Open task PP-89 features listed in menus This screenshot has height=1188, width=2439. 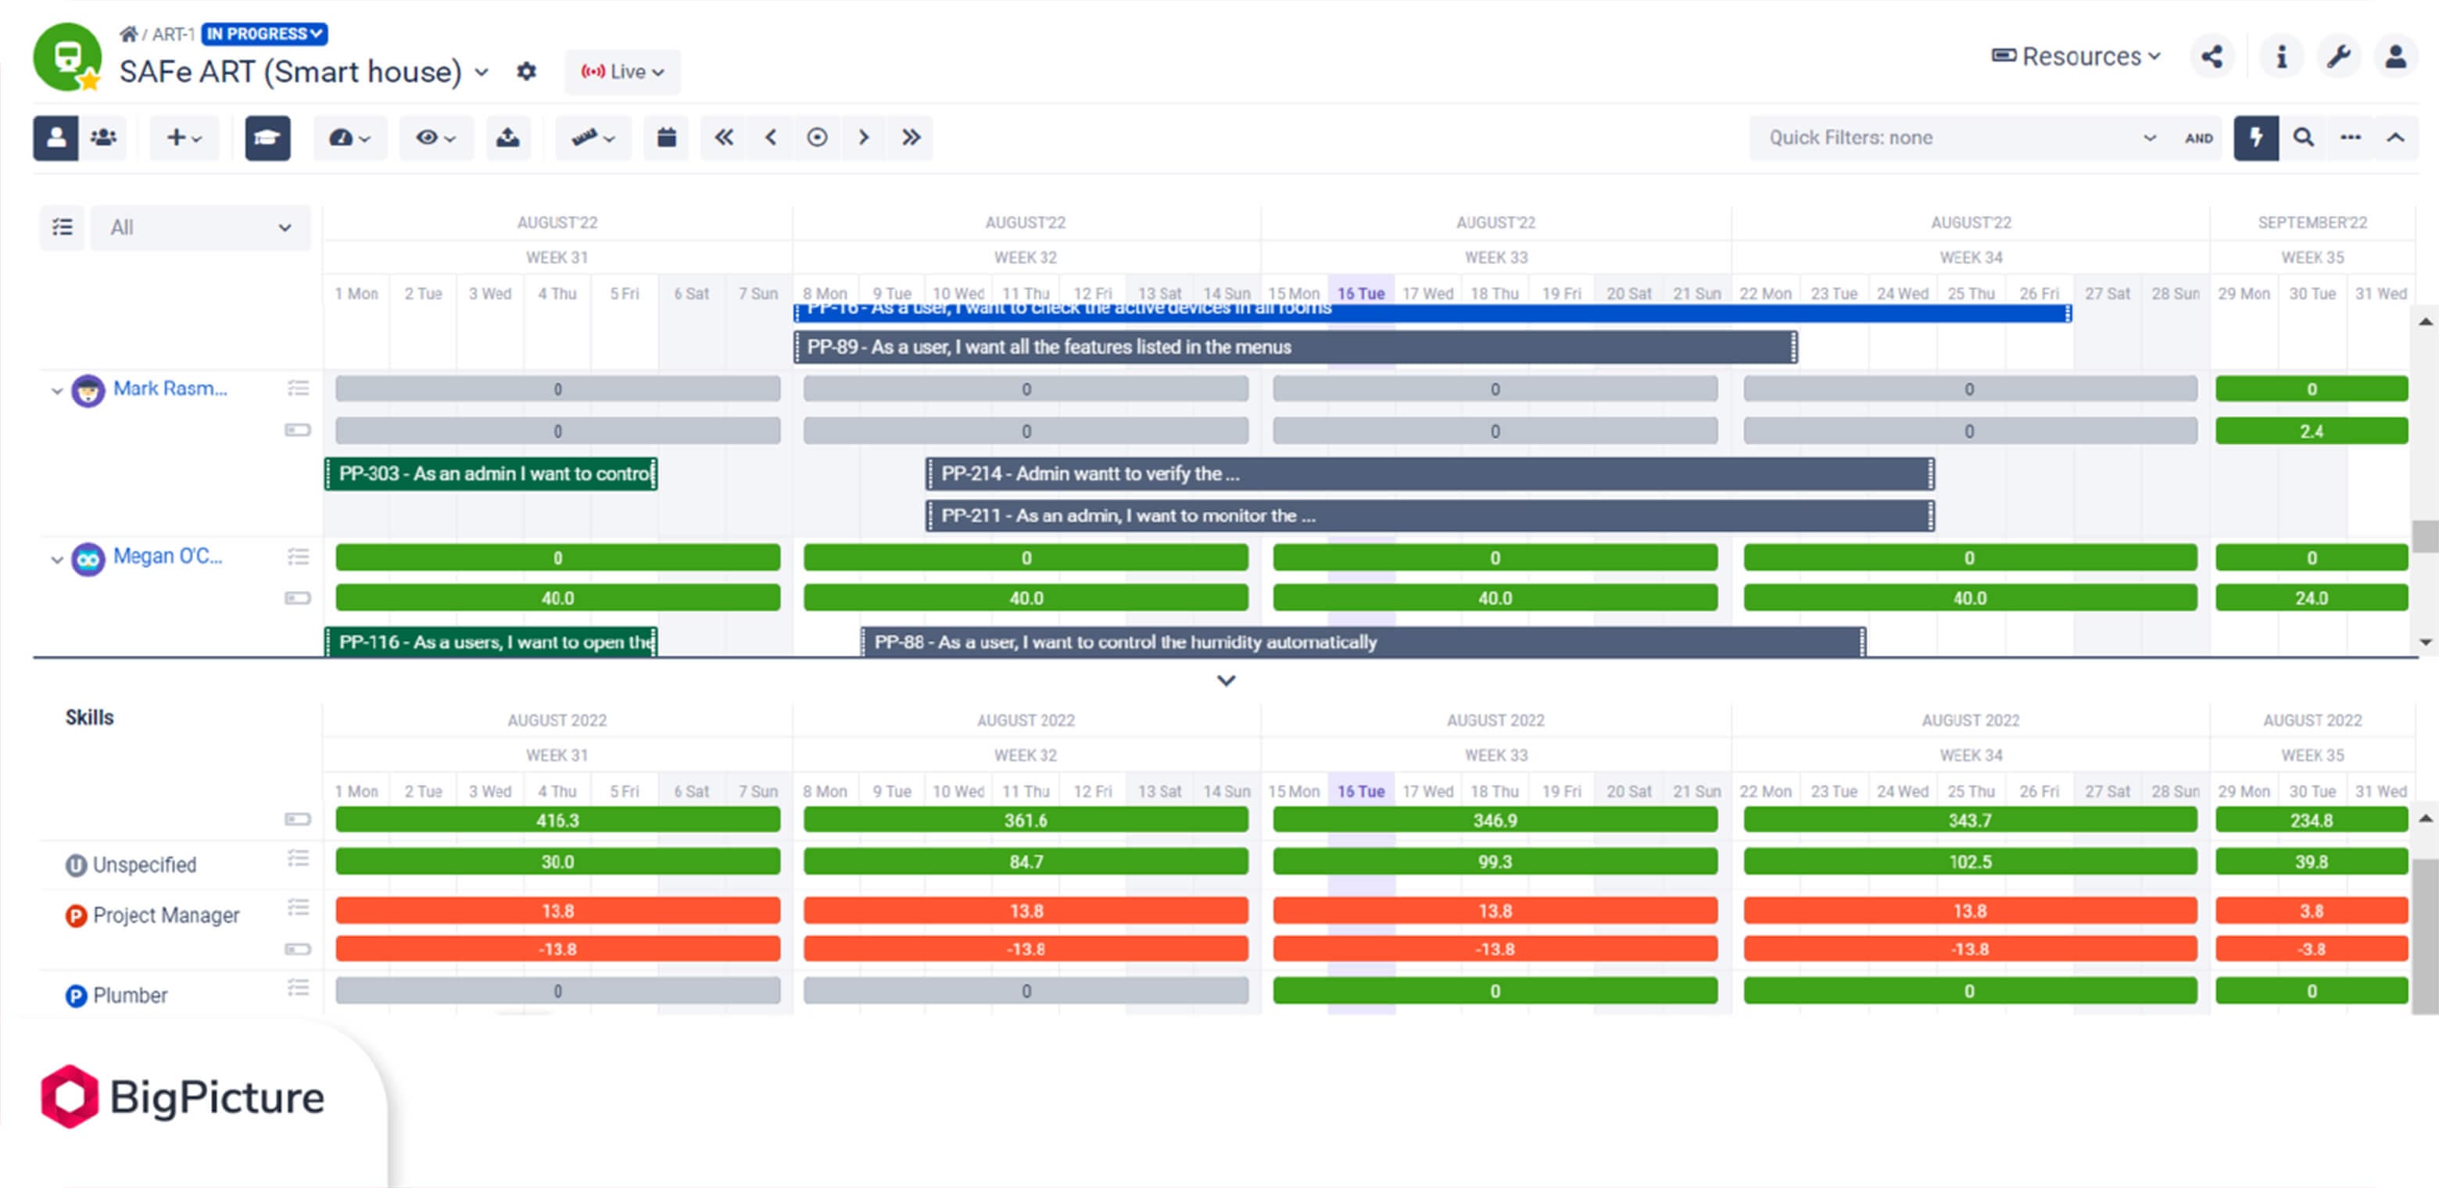pyautogui.click(x=1295, y=347)
